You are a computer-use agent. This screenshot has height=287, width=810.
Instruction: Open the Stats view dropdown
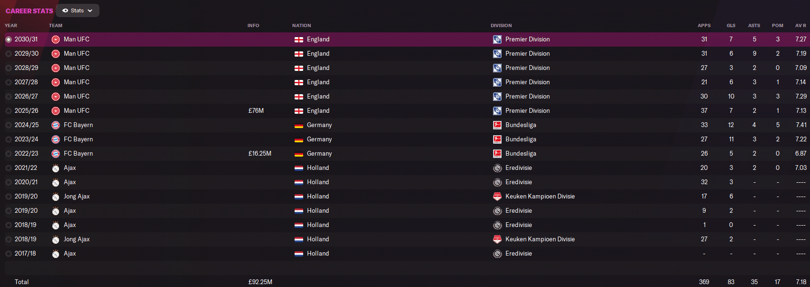[78, 10]
